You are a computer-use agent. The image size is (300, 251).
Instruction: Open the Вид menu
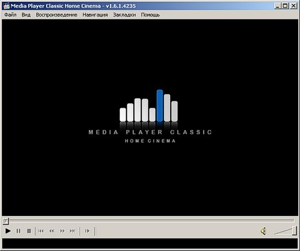tap(26, 15)
